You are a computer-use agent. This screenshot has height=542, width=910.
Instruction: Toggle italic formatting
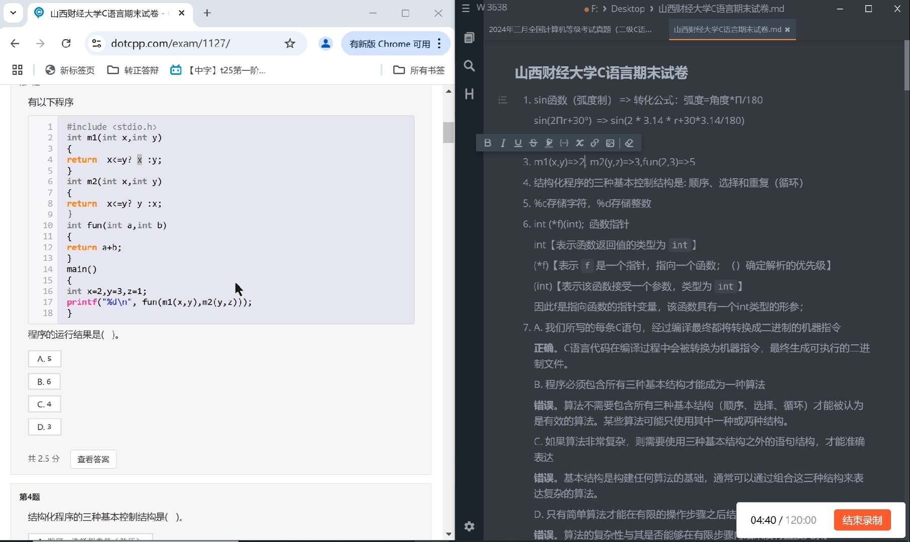pyautogui.click(x=503, y=143)
